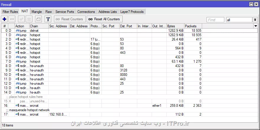Click the '259.8 KiB' bytes cell
The height and width of the screenshot is (130, 260).
click(x=175, y=106)
